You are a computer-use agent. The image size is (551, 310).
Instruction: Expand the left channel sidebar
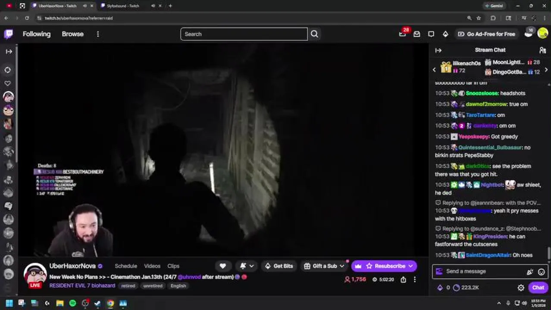click(x=9, y=51)
